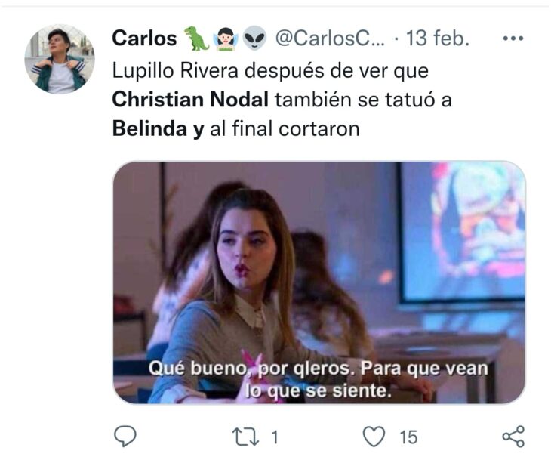
Task: Open the meme image attachment
Action: 319,282
